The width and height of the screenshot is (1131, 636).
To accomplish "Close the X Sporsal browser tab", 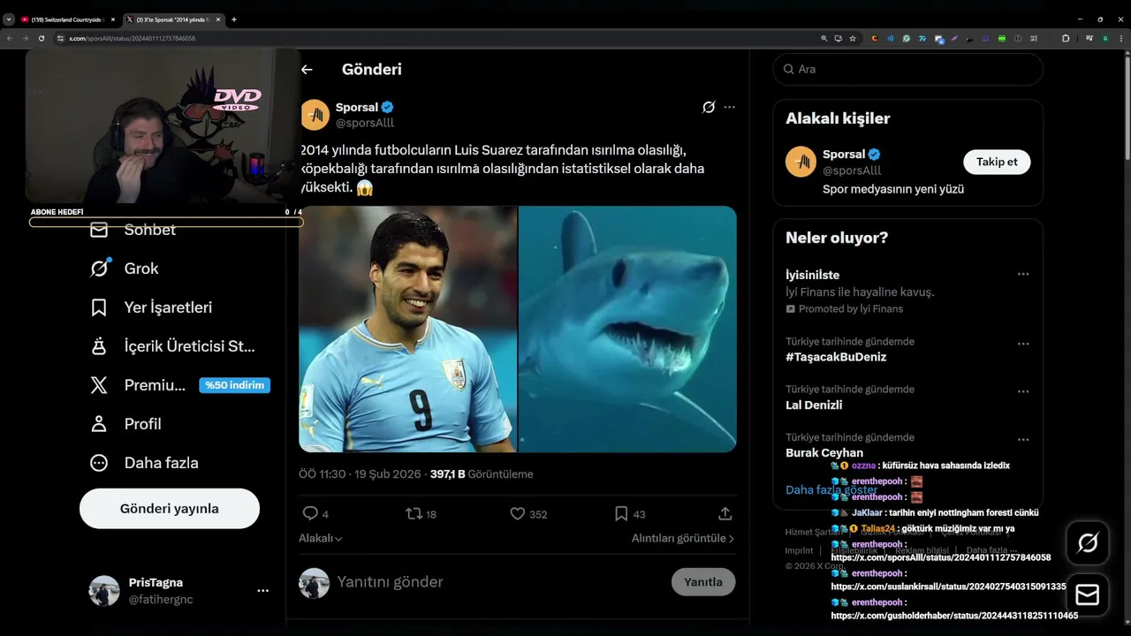I will click(x=218, y=19).
